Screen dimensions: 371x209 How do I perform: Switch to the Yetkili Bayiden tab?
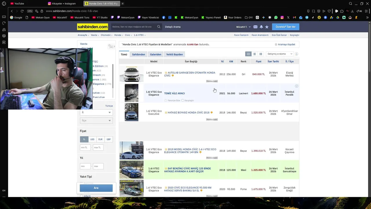tap(174, 54)
